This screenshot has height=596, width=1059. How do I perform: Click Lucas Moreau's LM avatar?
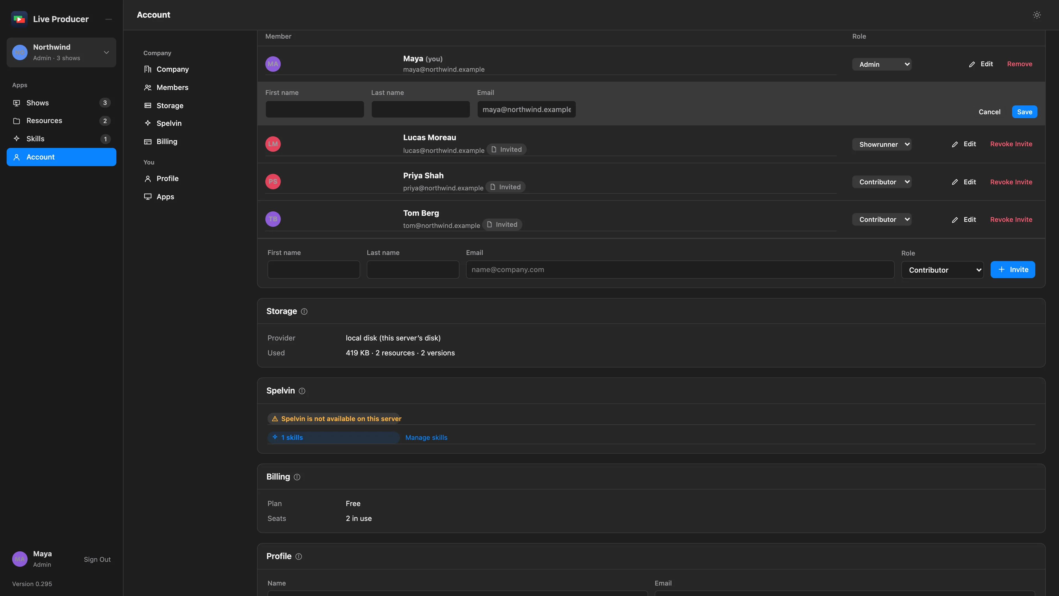[x=273, y=144]
